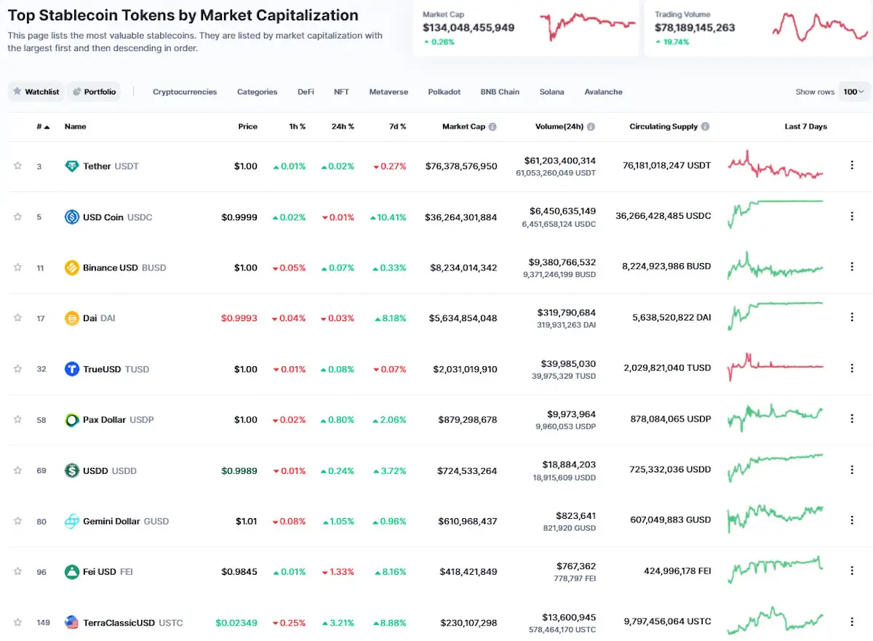Image resolution: width=873 pixels, height=641 pixels.
Task: Select the Metaverse tab
Action: (388, 92)
